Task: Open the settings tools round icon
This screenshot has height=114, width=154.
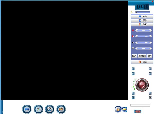Action: point(38,109)
